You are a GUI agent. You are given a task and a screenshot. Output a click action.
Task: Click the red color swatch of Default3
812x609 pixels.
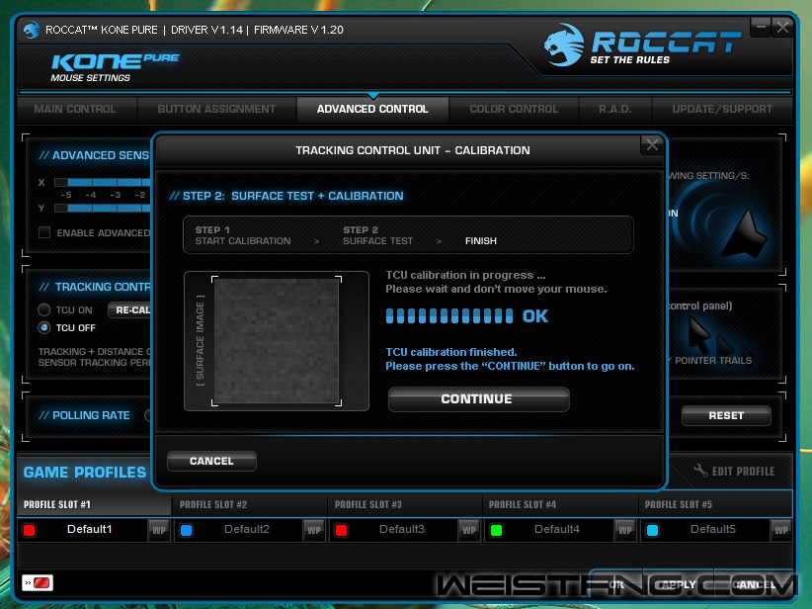[x=341, y=530]
